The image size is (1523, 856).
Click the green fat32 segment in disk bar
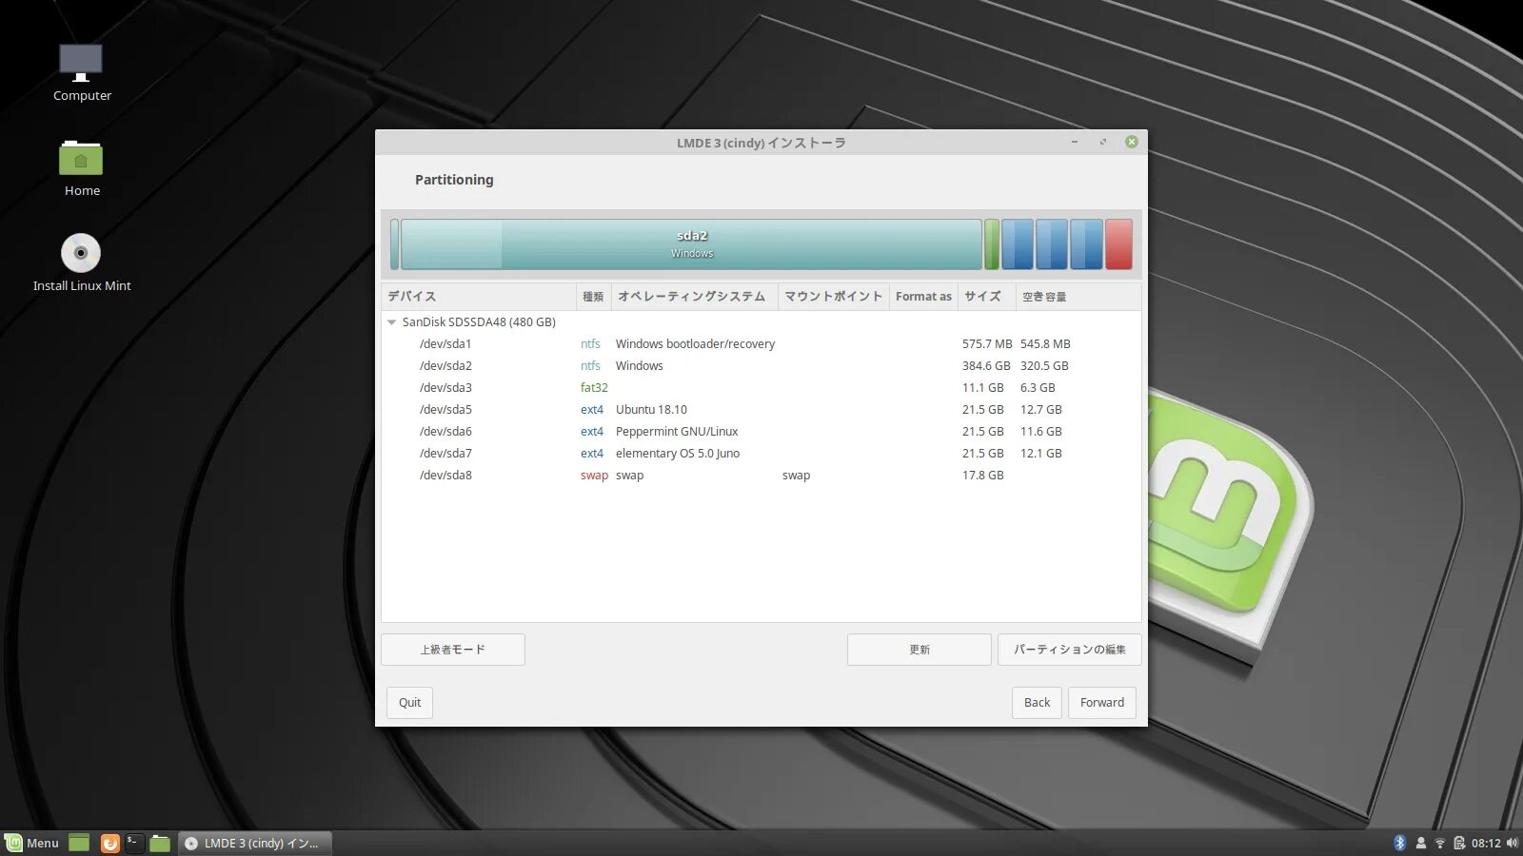992,244
